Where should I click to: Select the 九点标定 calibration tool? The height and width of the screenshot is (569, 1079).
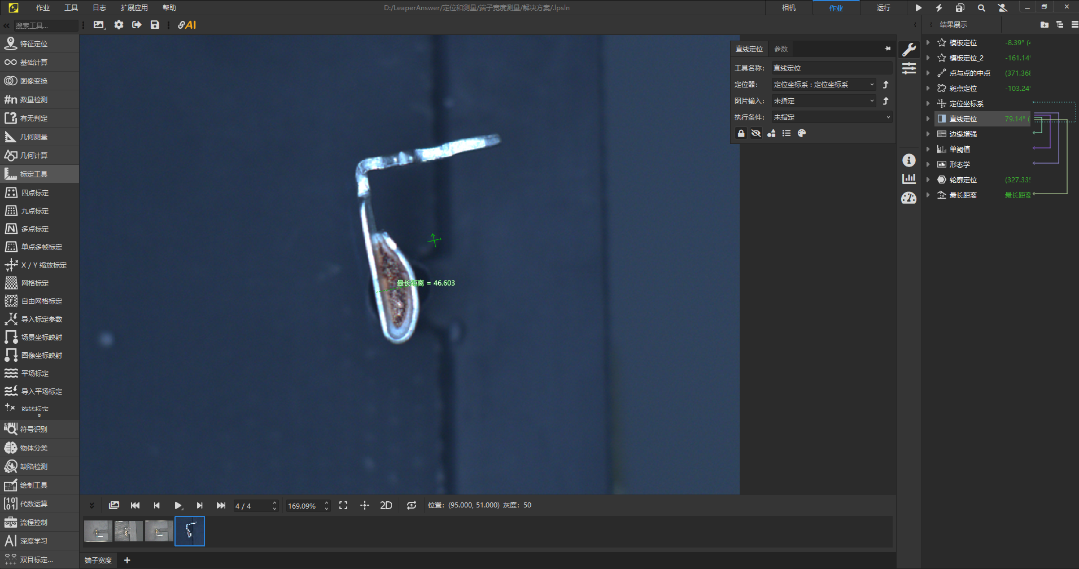pyautogui.click(x=35, y=211)
